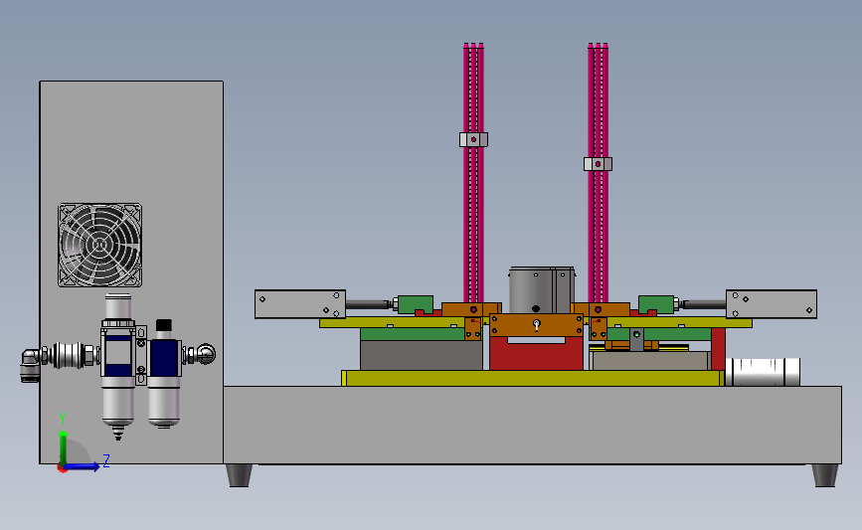Select the red origin ball of the triad
862x530 pixels.
[x=62, y=468]
